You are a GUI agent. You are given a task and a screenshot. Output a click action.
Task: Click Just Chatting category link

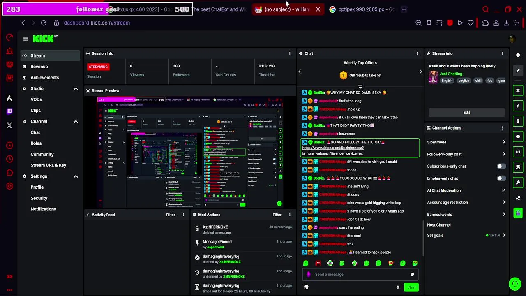click(x=451, y=74)
